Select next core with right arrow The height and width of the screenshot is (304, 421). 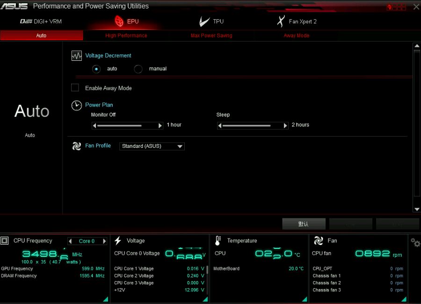pos(104,241)
